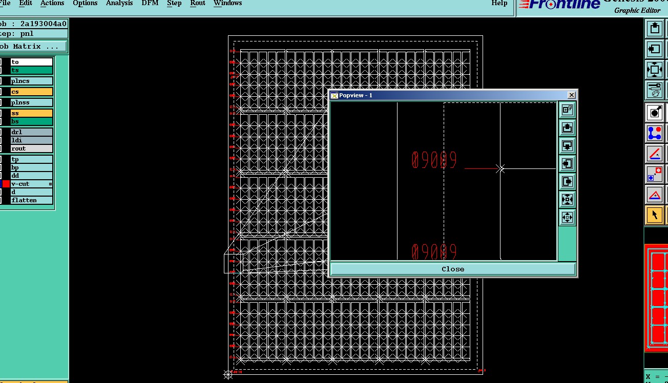
Task: Select the 'dd' layer row
Action: [x=32, y=176]
